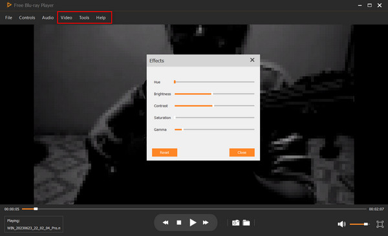Open the File menu

coord(8,18)
